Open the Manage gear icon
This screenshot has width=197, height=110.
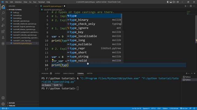tap(3, 104)
